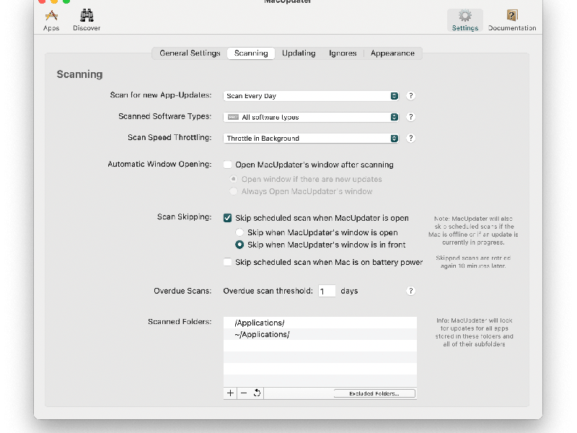
Task: Click the red close window button
Action: [42, 1]
